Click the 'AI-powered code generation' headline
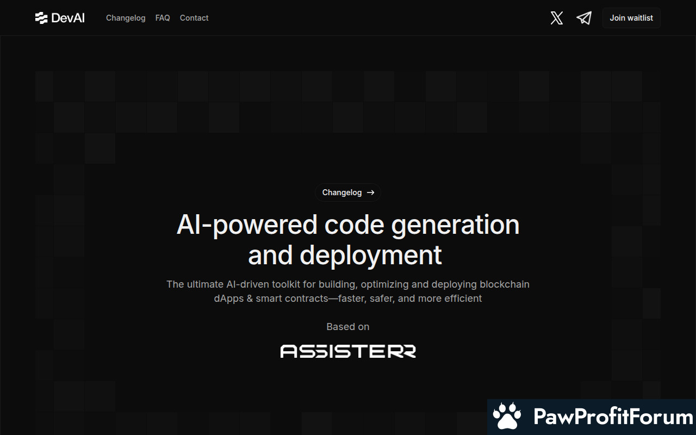This screenshot has width=696, height=435. tap(348, 225)
